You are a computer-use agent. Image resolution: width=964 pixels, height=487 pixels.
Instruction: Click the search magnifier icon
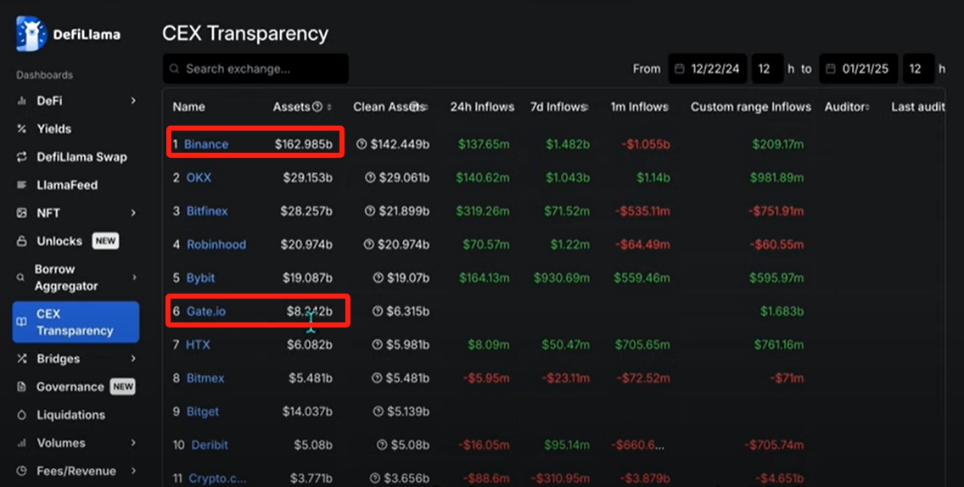click(175, 69)
